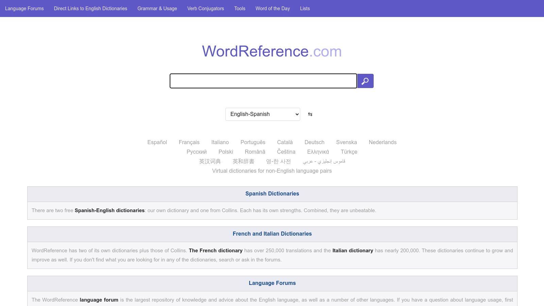Click the swap languages arrows icon
Screen dimensions: 544x306
(x=310, y=114)
